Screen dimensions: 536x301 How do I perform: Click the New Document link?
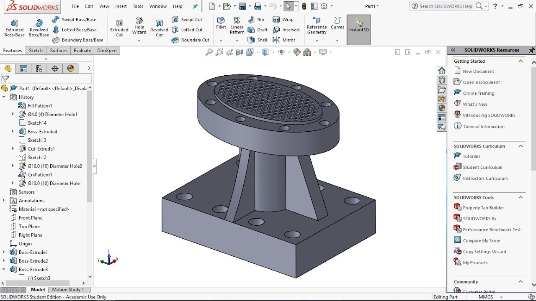tap(478, 71)
